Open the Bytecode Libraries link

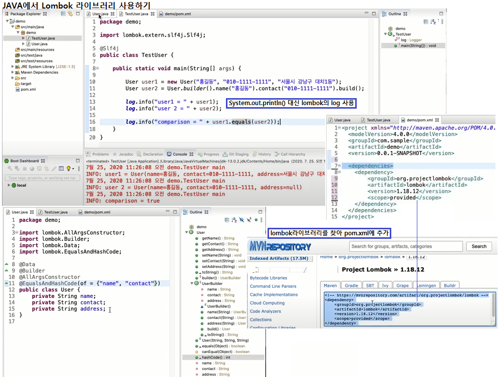(268, 278)
